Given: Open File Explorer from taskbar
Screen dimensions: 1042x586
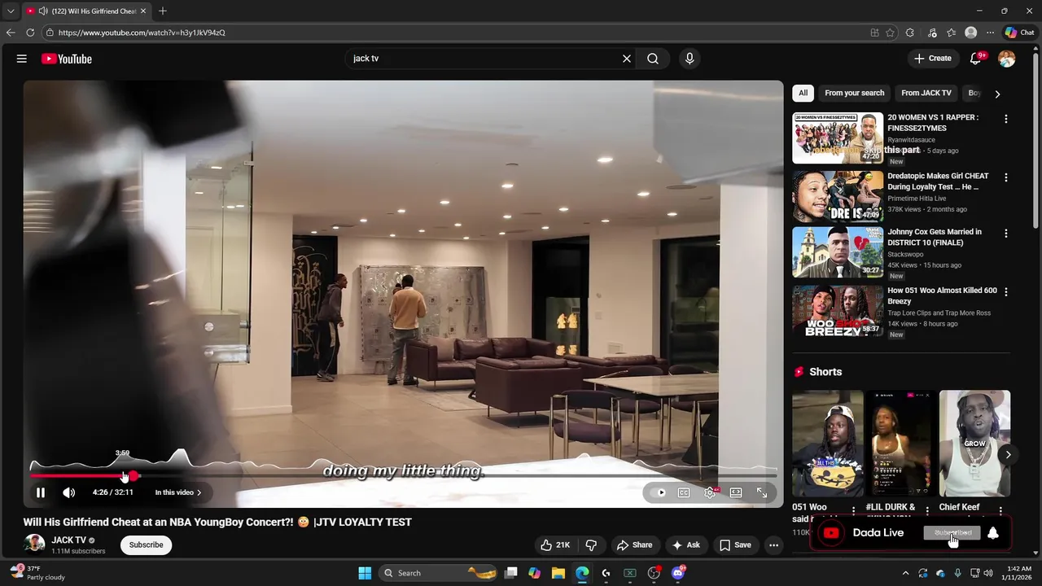Looking at the screenshot, I should (558, 573).
